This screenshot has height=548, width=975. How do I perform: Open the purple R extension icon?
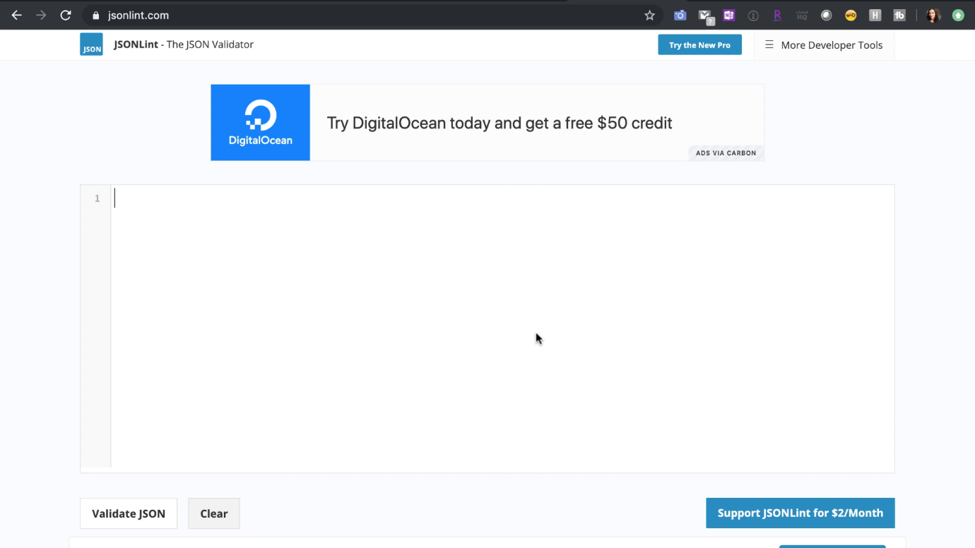click(777, 15)
